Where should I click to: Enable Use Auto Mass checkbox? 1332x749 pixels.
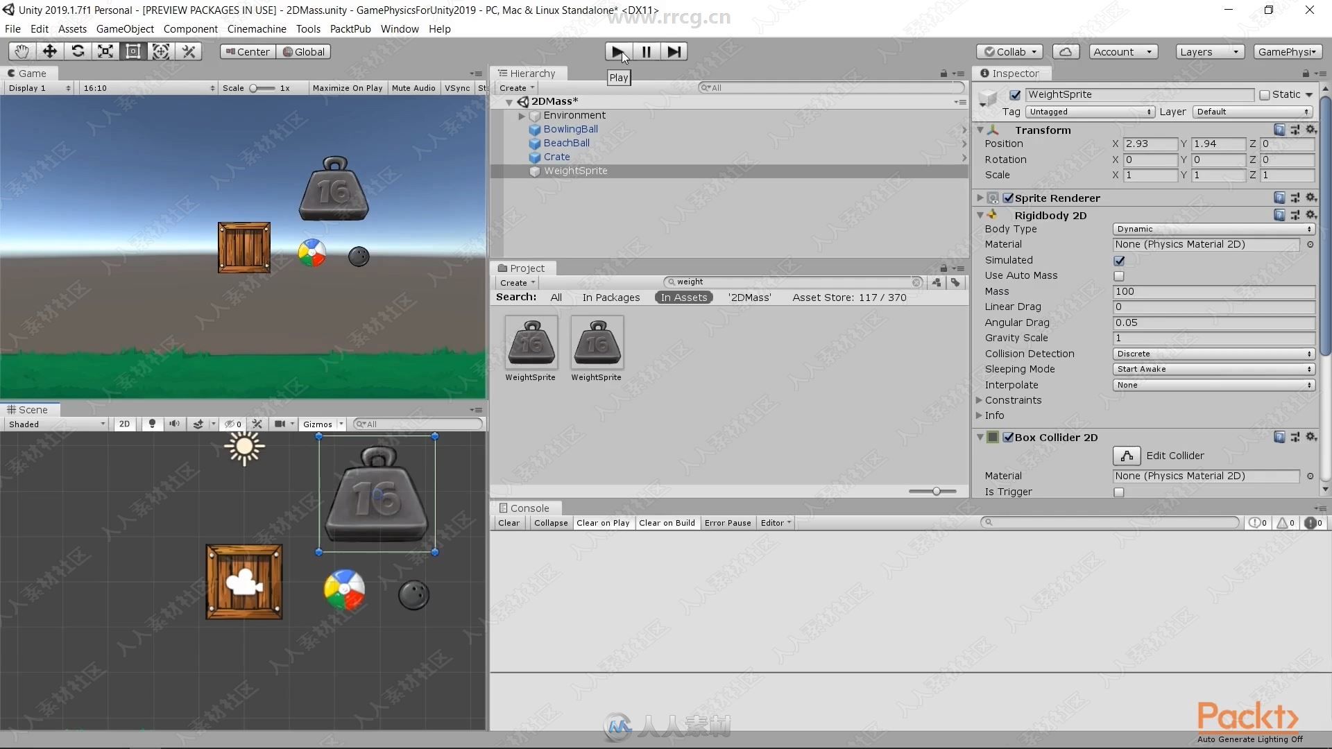(1119, 275)
